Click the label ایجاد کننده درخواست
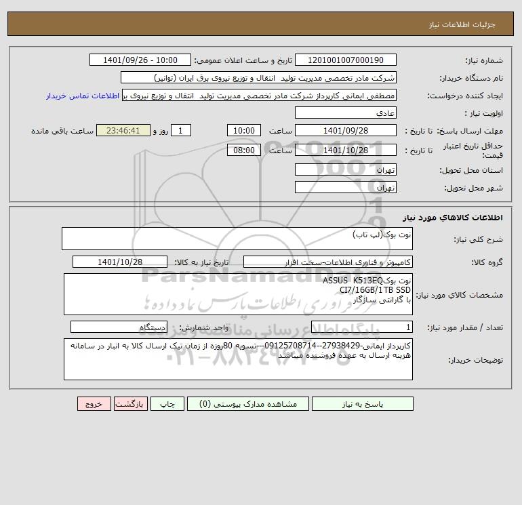 (465, 96)
